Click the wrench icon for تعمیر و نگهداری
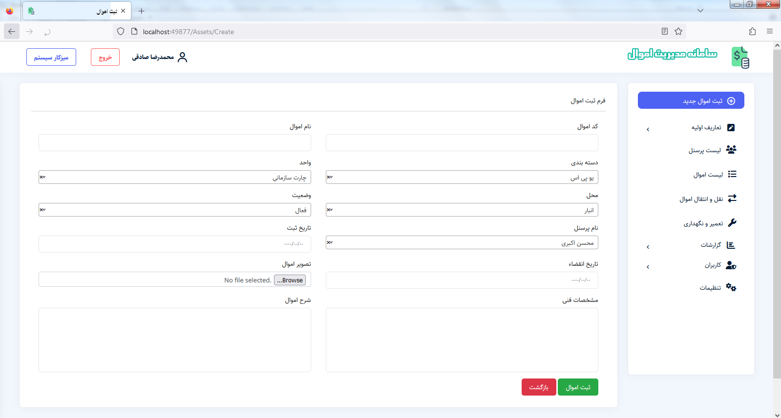 pyautogui.click(x=732, y=223)
